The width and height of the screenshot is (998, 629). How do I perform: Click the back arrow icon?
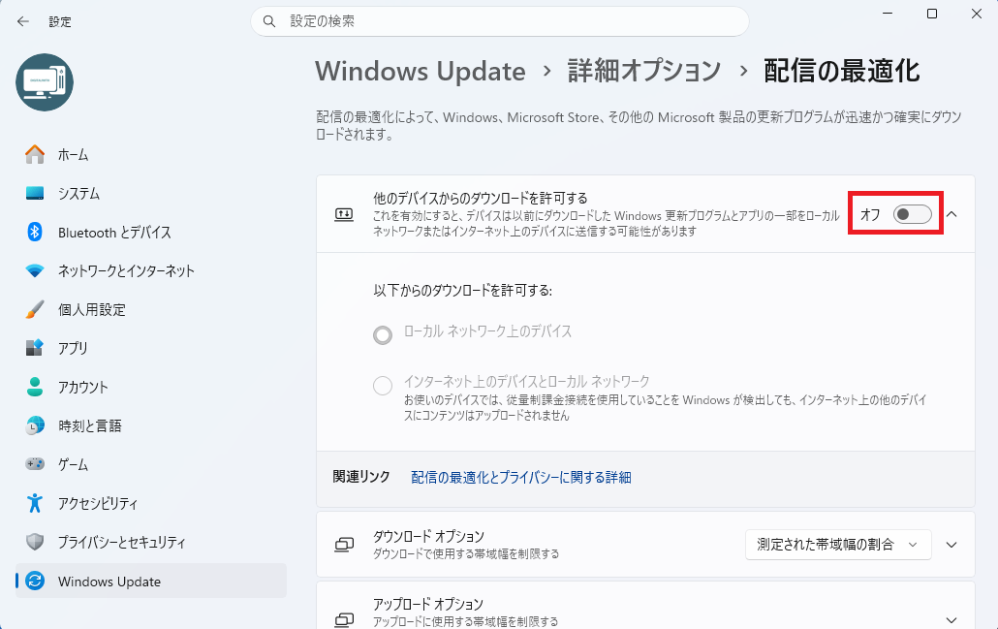coord(23,21)
